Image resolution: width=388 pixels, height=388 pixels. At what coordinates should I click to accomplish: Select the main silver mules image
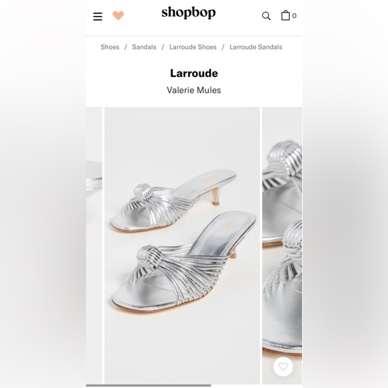(182, 246)
